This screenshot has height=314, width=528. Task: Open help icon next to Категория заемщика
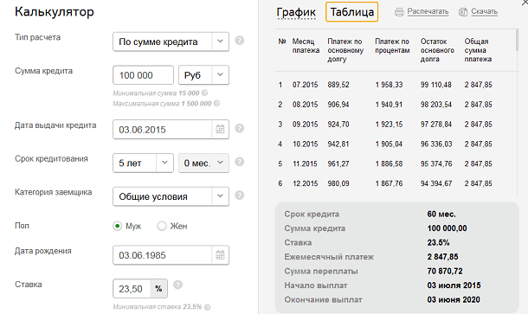coord(240,195)
